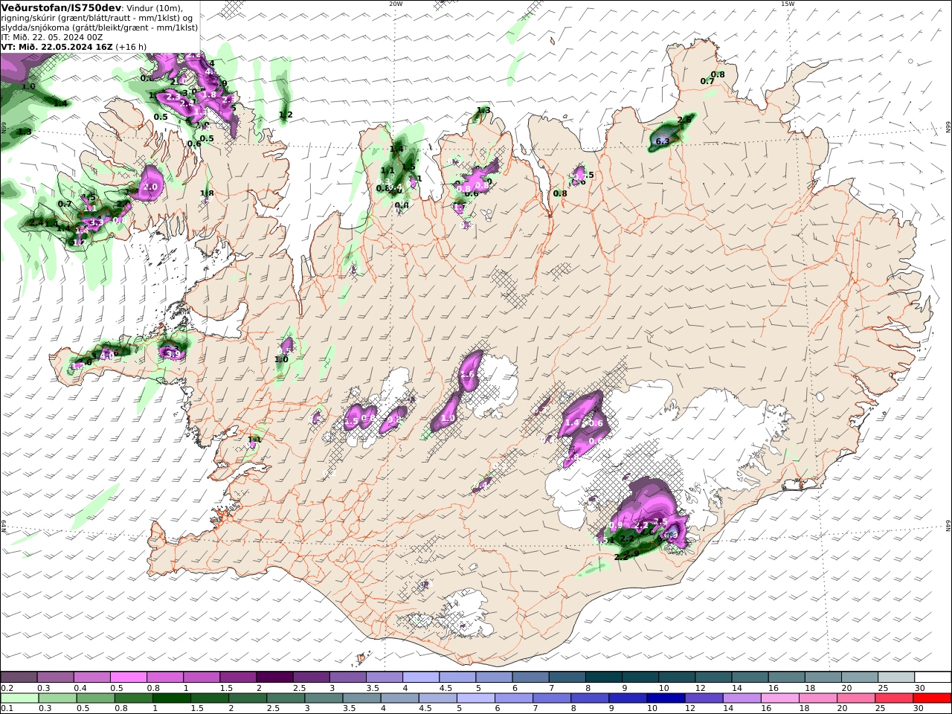Click the IT initial time line '00Z'

pos(93,37)
